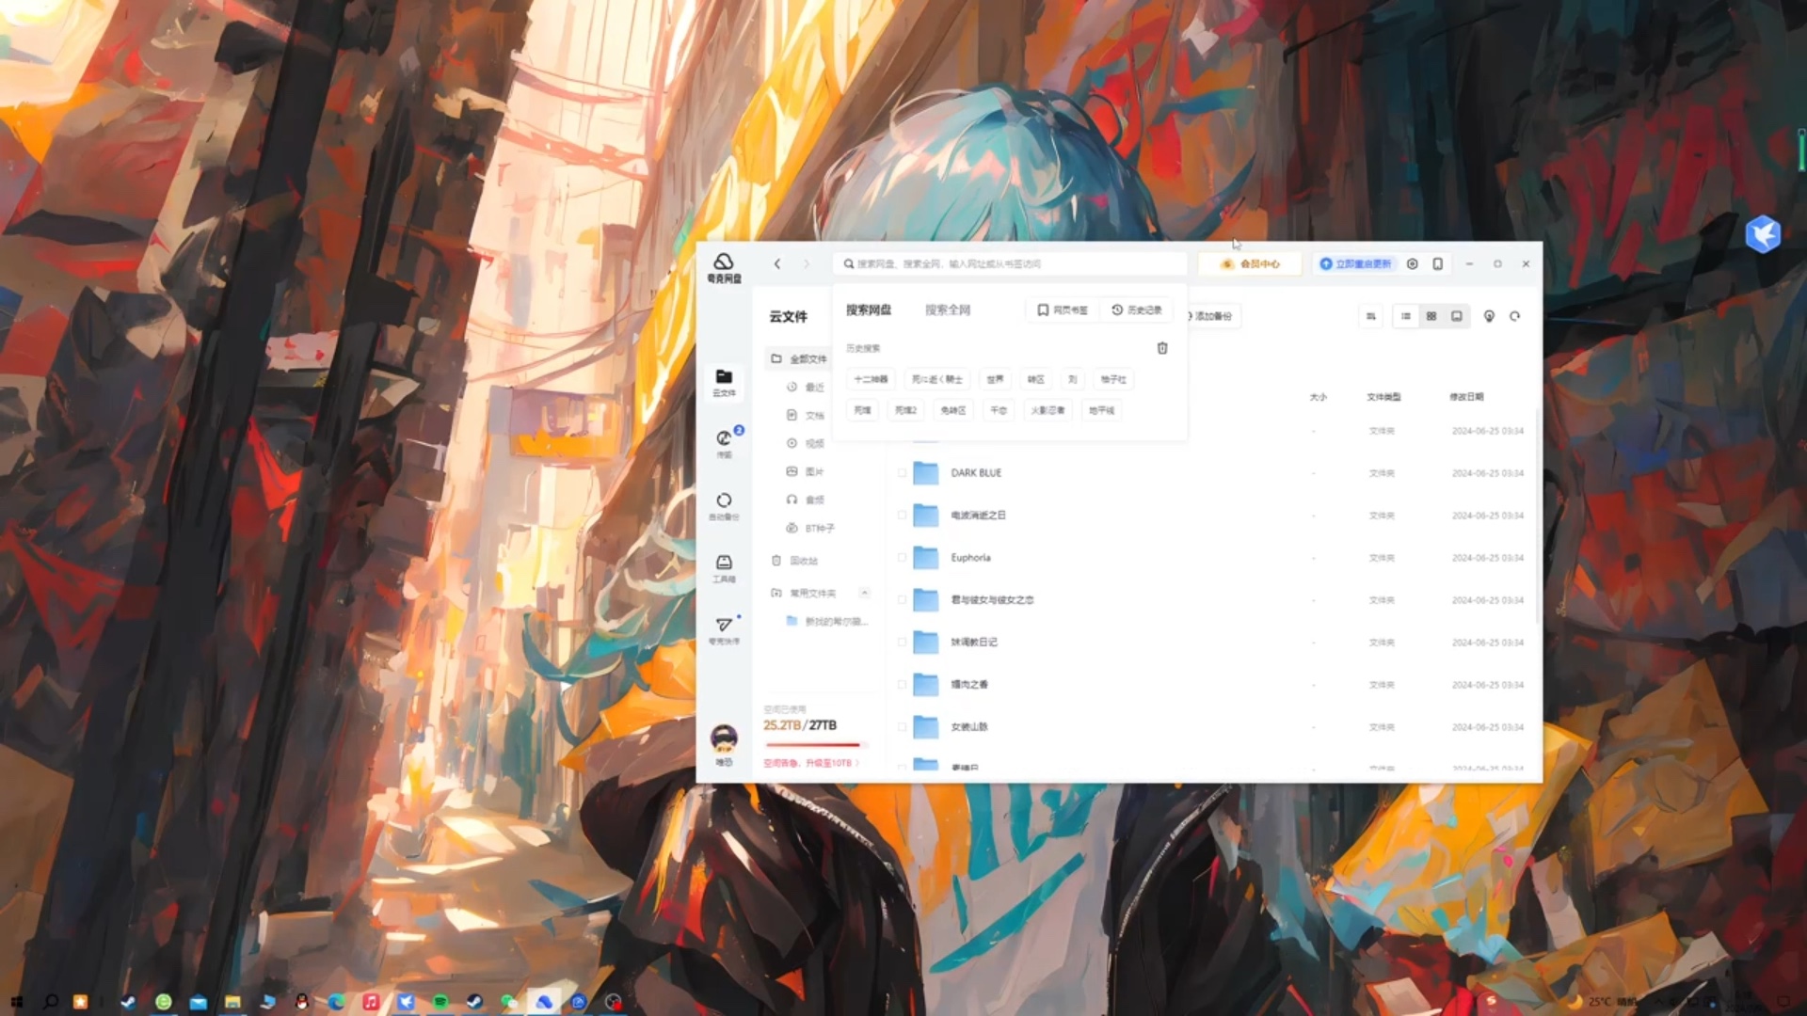1807x1016 pixels.
Task: Clear search history with trash icon
Action: [1162, 348]
